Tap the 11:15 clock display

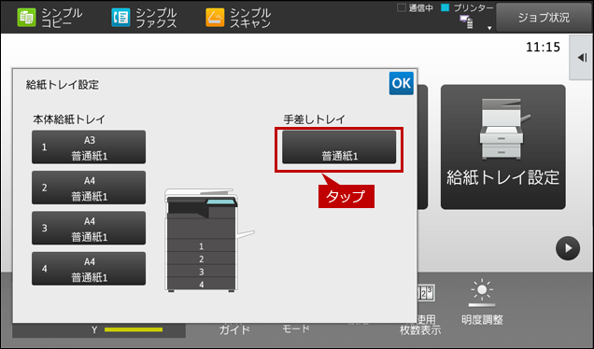click(x=543, y=48)
